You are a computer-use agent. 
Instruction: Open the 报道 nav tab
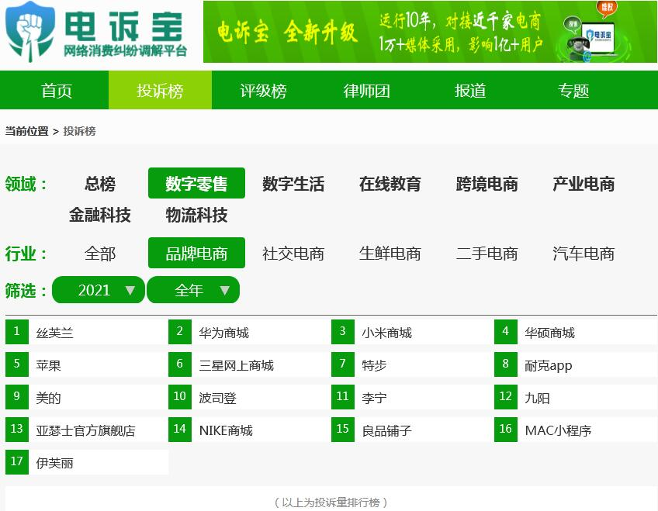tap(470, 90)
